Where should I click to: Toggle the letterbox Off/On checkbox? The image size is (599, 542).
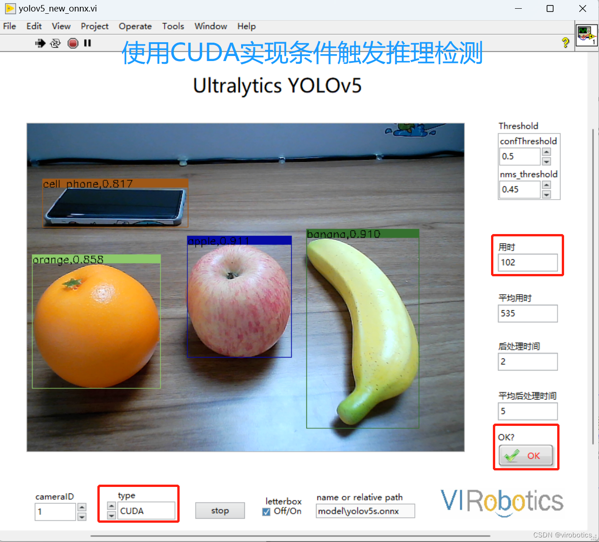point(266,512)
